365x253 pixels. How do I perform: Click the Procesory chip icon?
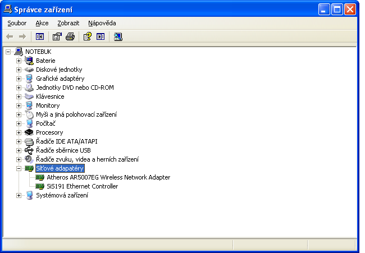[29, 132]
